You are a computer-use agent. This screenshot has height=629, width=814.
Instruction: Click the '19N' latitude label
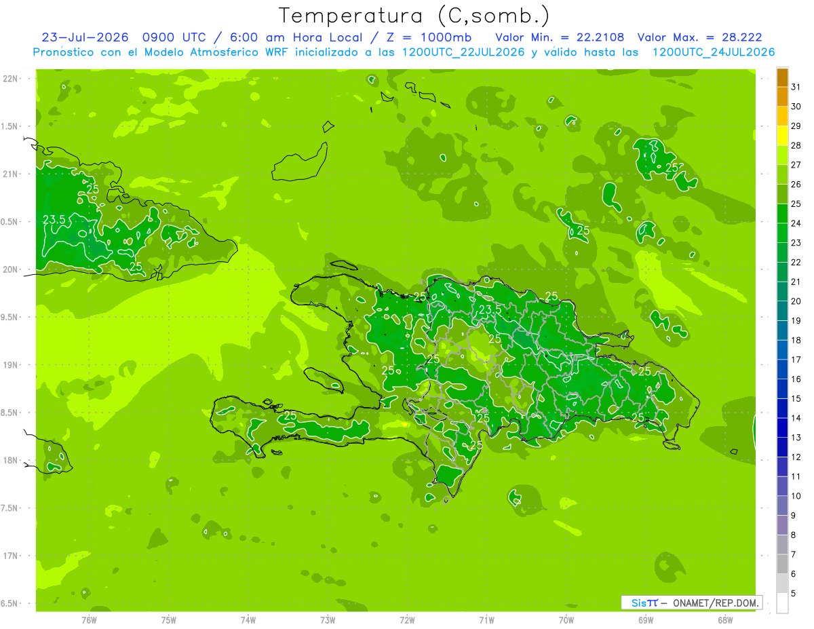click(x=12, y=365)
